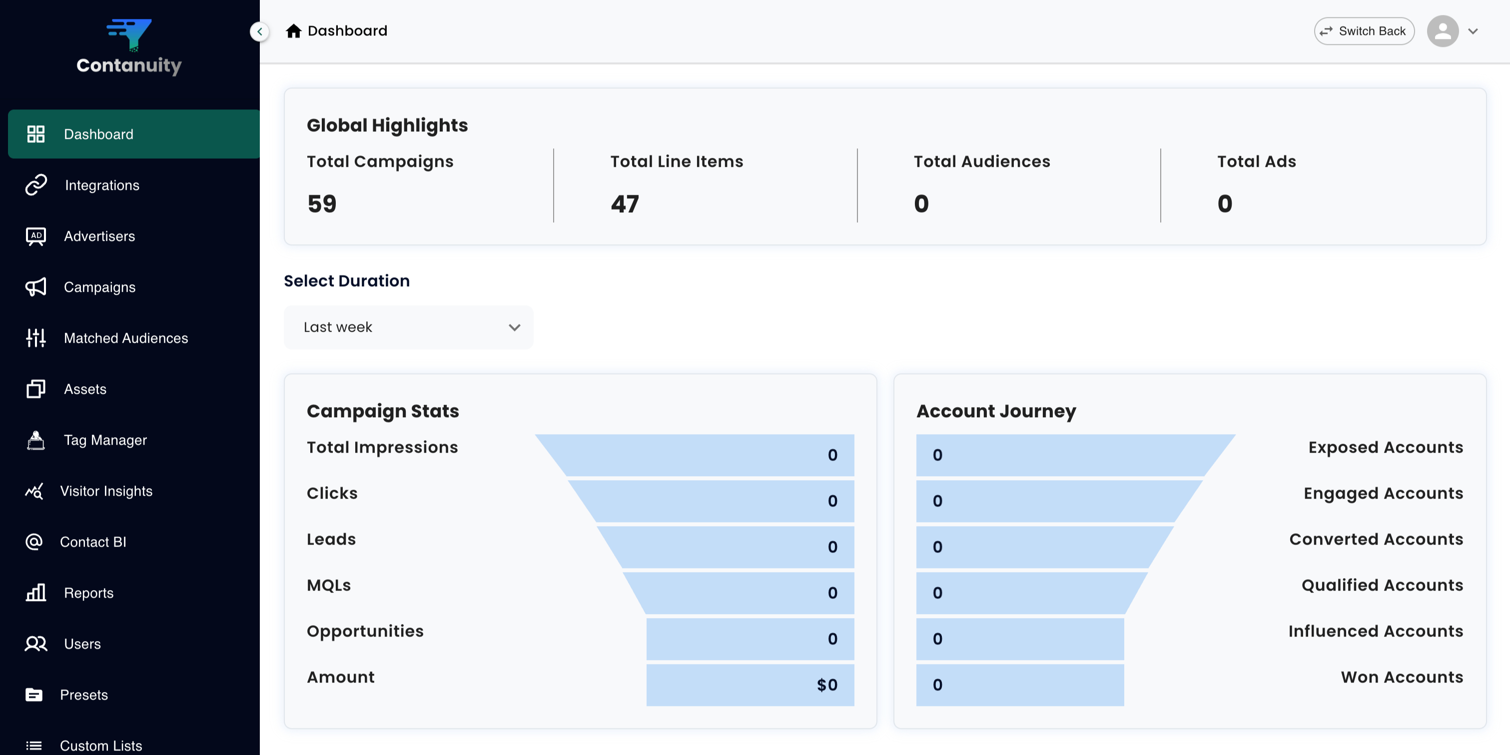Open the Assets menu item
The height and width of the screenshot is (755, 1510).
(x=85, y=389)
